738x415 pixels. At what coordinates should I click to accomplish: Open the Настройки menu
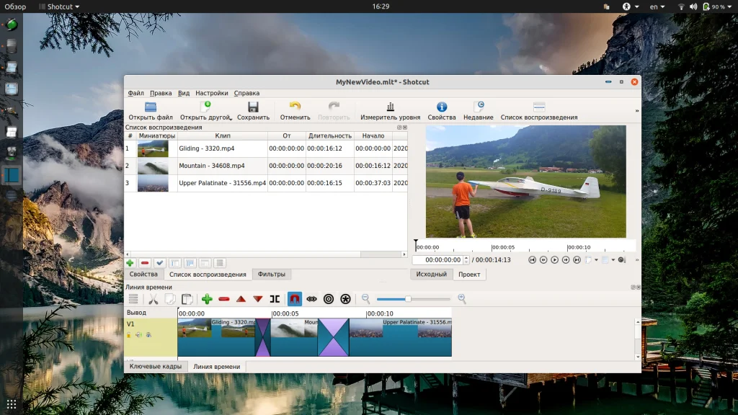coord(211,93)
